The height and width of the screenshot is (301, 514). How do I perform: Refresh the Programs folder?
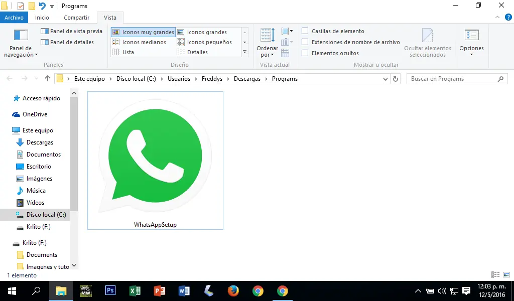click(396, 79)
